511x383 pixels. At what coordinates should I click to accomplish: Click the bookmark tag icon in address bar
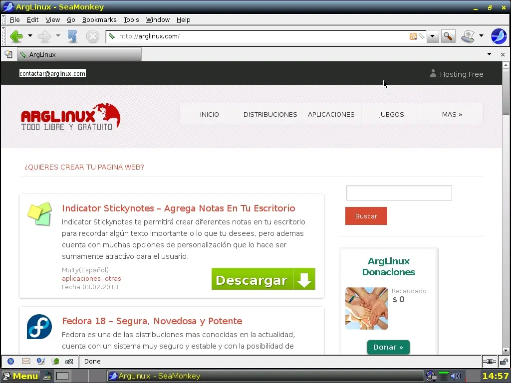tap(422, 36)
